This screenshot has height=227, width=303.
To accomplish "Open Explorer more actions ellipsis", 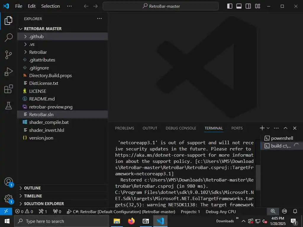I will (99, 19).
